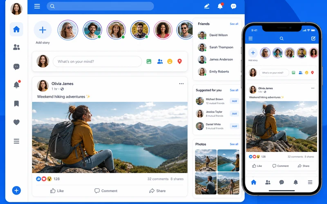Open hamburger menu in phone app header
The height and width of the screenshot is (204, 327).
point(251,38)
